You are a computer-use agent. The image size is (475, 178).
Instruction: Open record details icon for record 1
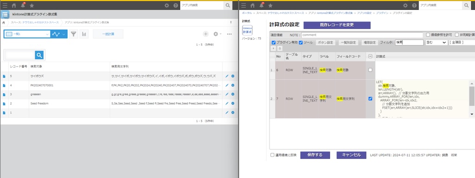click(x=4, y=112)
